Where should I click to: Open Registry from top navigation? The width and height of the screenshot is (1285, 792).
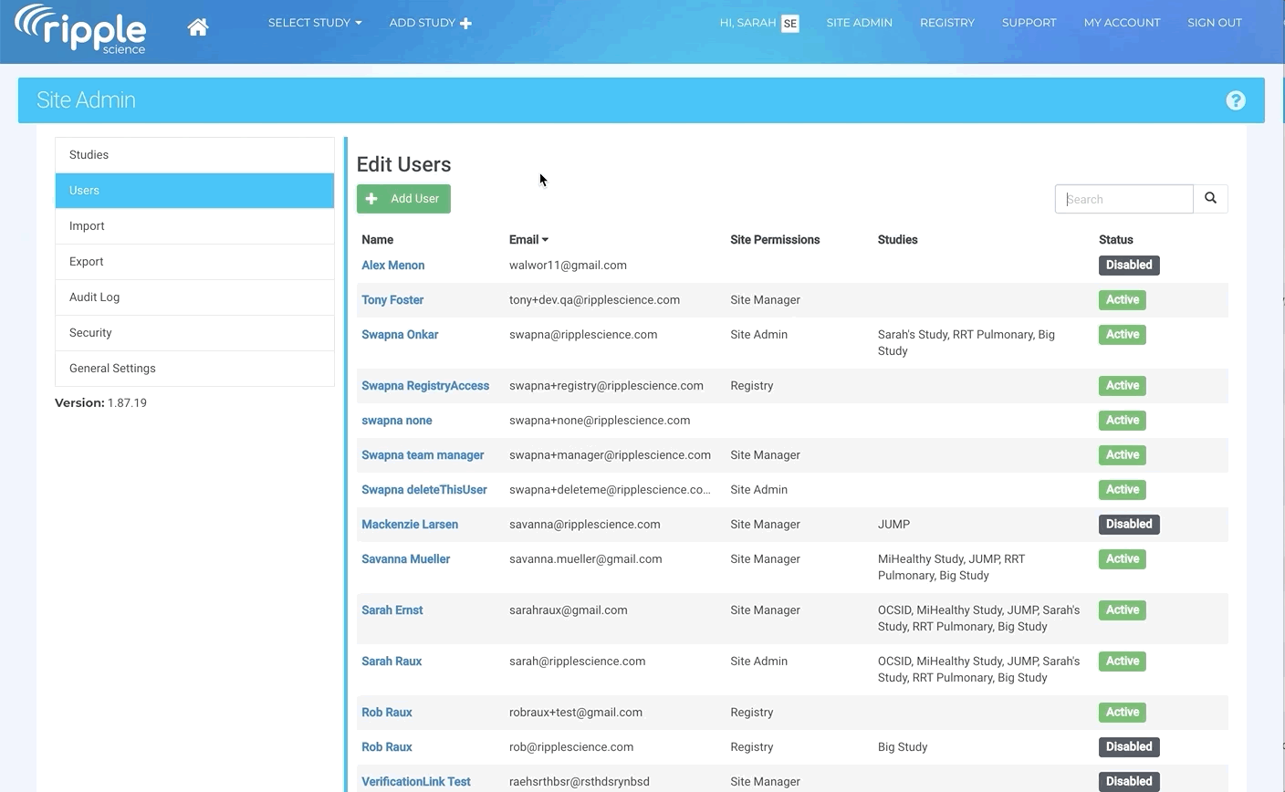click(946, 23)
